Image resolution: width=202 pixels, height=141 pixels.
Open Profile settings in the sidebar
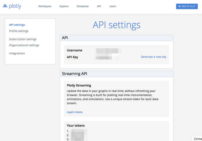(x=19, y=31)
